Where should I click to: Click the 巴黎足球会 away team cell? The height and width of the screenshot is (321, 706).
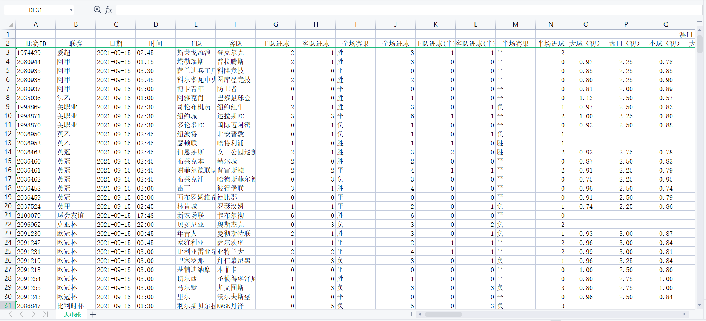click(236, 98)
